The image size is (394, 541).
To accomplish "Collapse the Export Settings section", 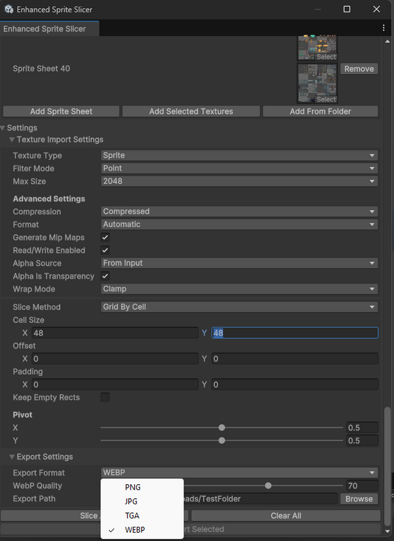I will 12,457.
